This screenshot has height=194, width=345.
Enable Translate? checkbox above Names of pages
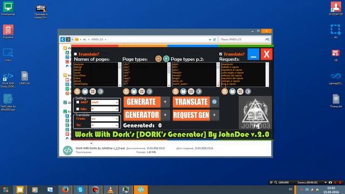[x=75, y=54]
